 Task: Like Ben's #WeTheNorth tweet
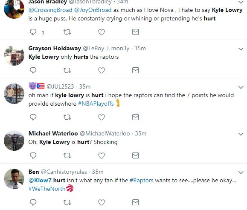click(x=102, y=202)
